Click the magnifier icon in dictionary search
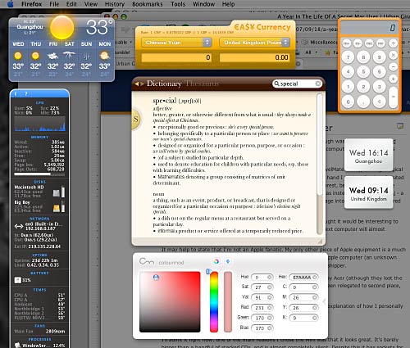 (x=276, y=84)
